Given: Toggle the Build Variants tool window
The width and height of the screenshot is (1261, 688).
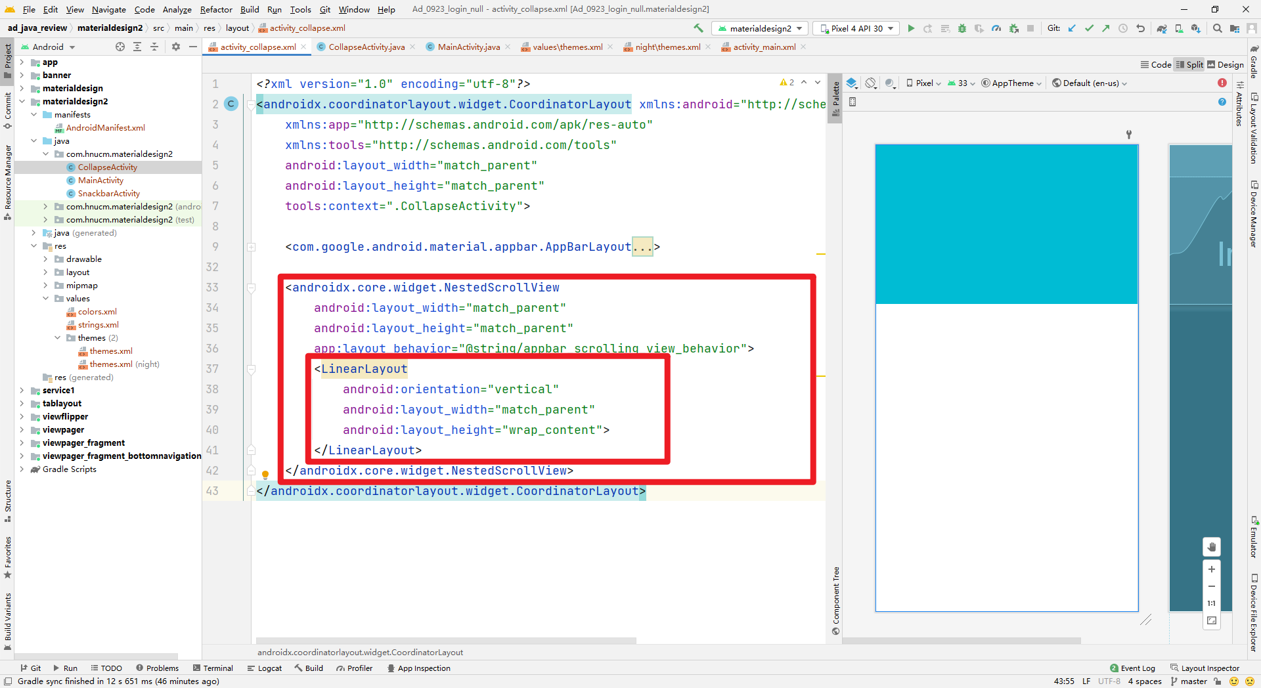Looking at the screenshot, I should click(x=7, y=621).
